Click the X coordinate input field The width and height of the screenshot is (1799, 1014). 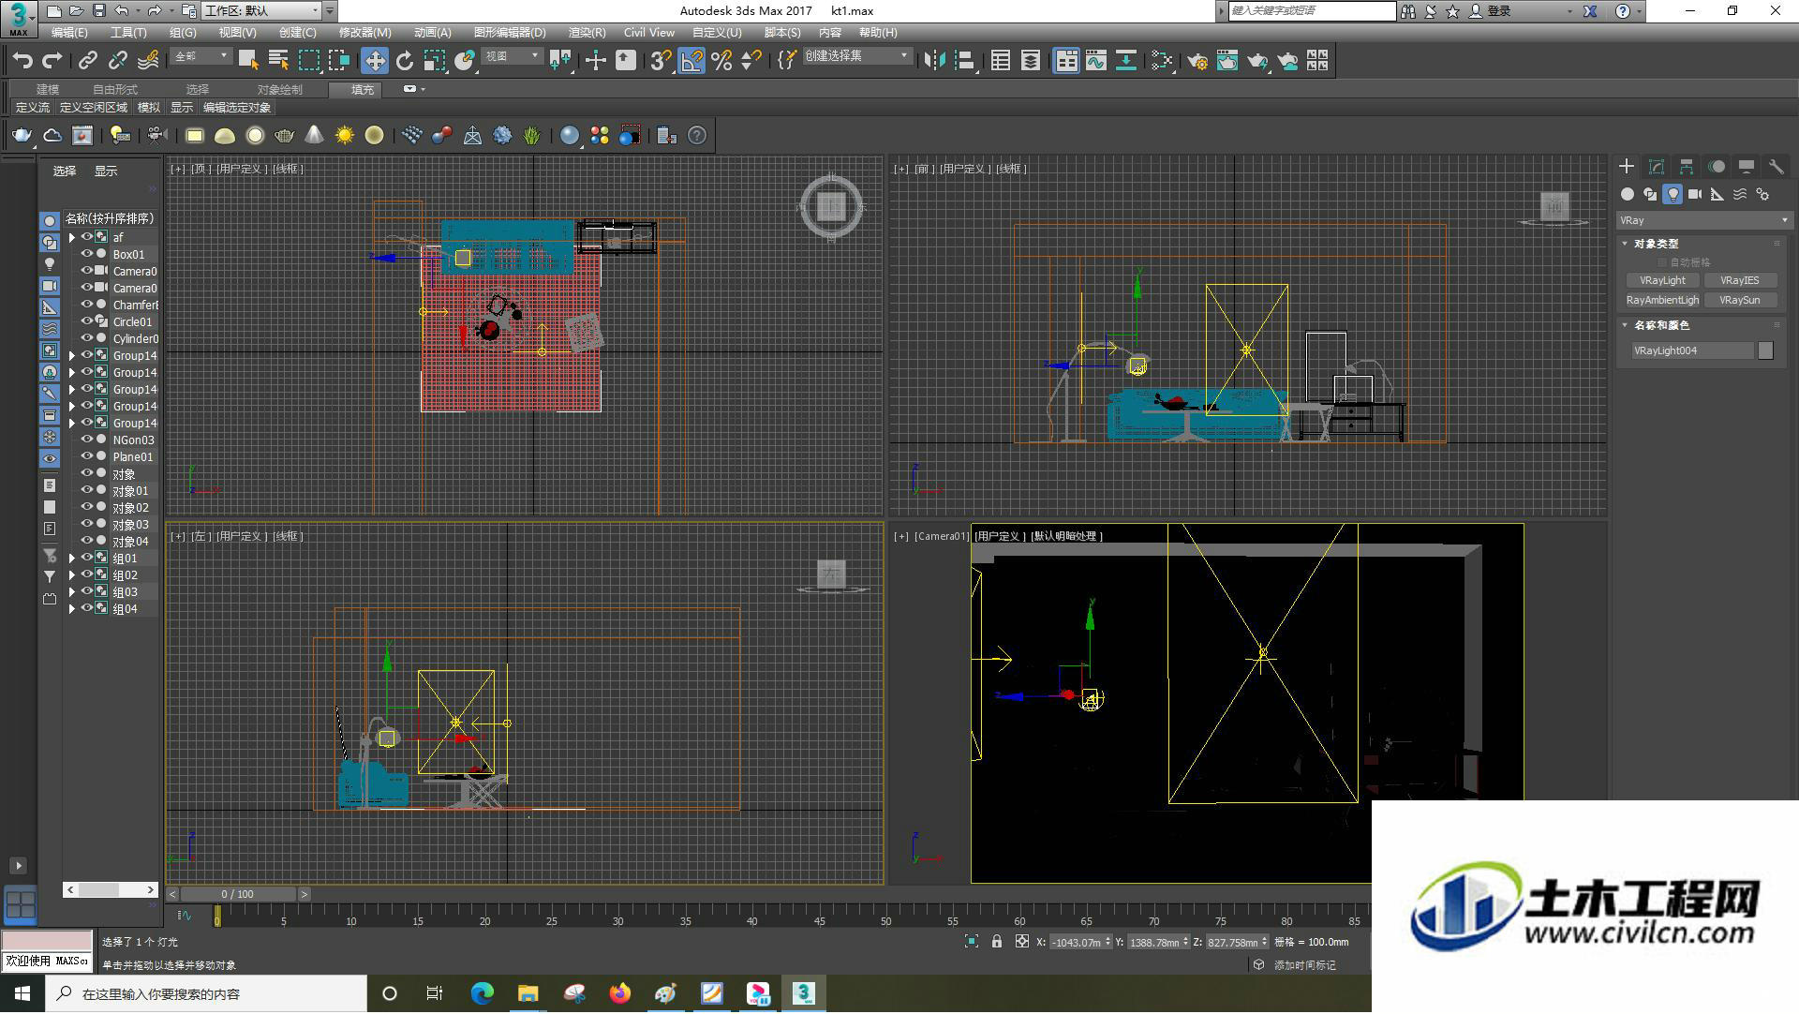1075,943
